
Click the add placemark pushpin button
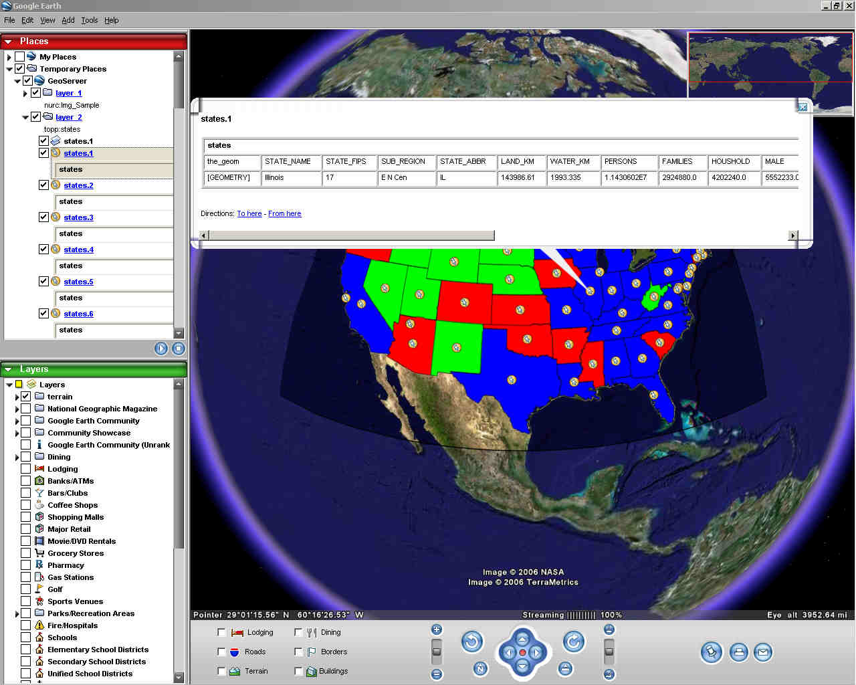pos(712,652)
